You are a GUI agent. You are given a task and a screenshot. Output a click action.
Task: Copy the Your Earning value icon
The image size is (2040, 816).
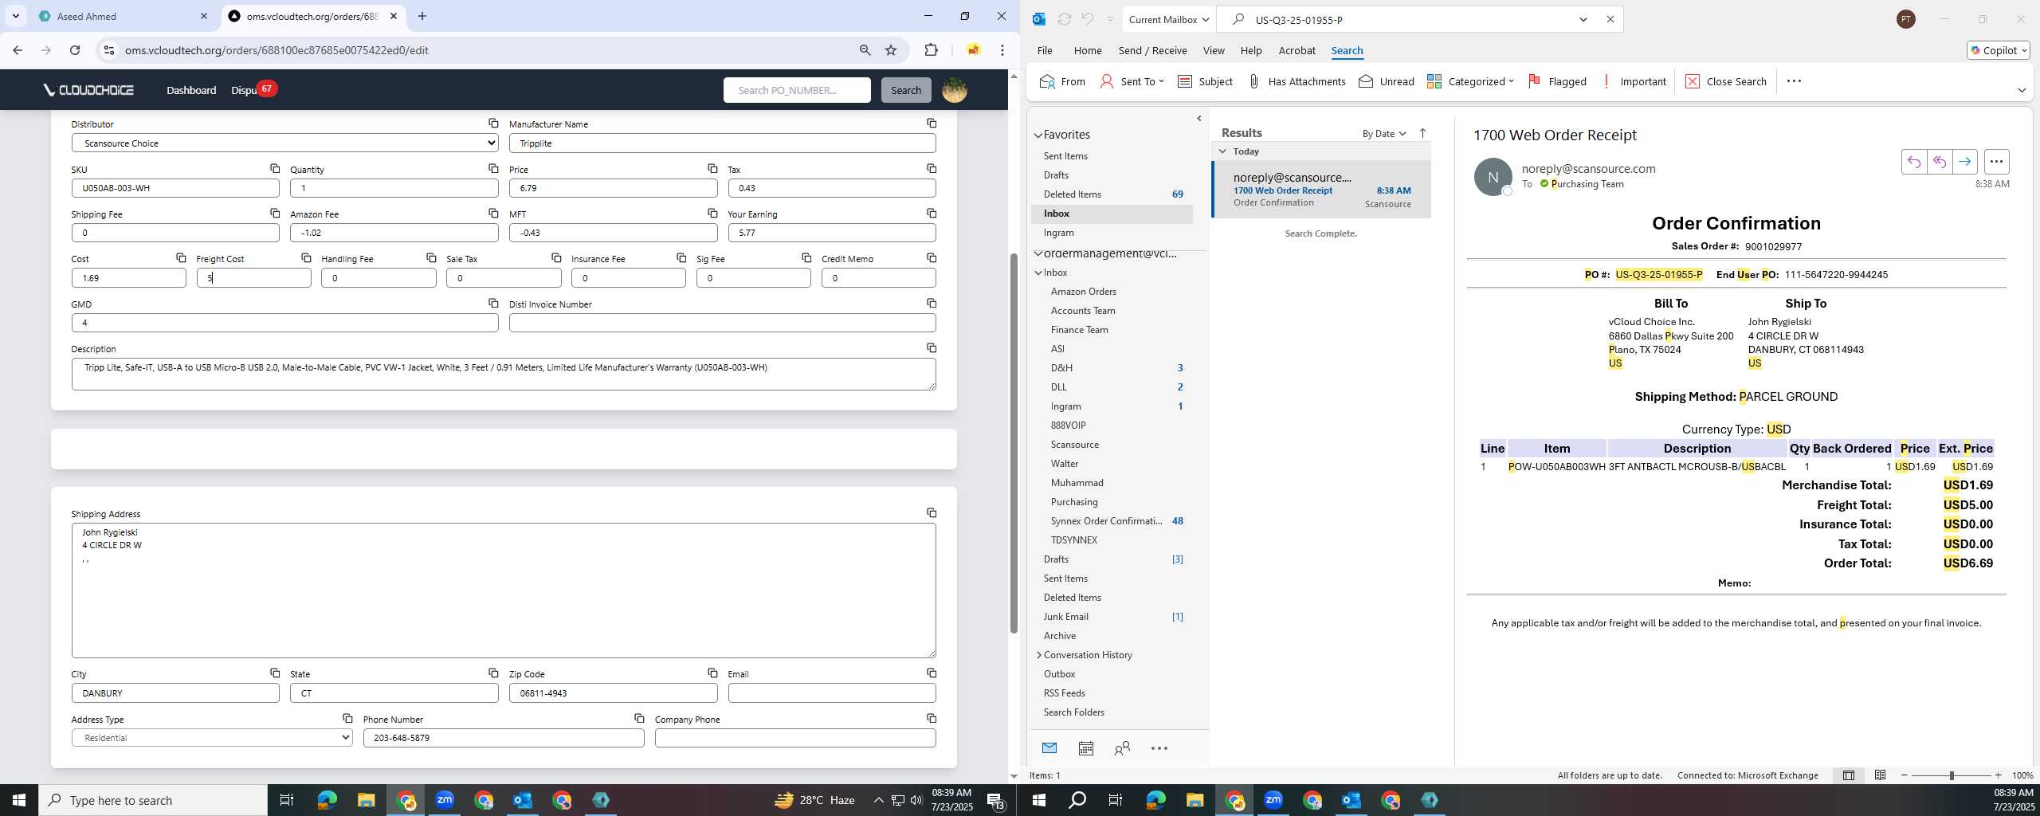(x=932, y=213)
